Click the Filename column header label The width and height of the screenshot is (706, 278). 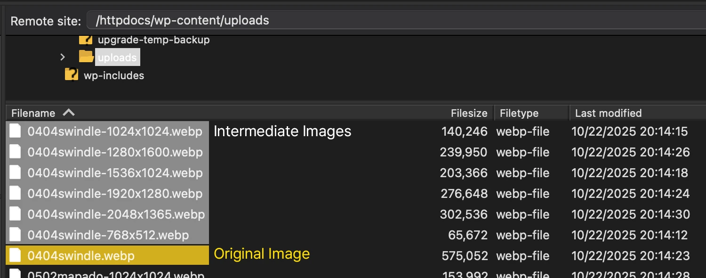pyautogui.click(x=33, y=113)
